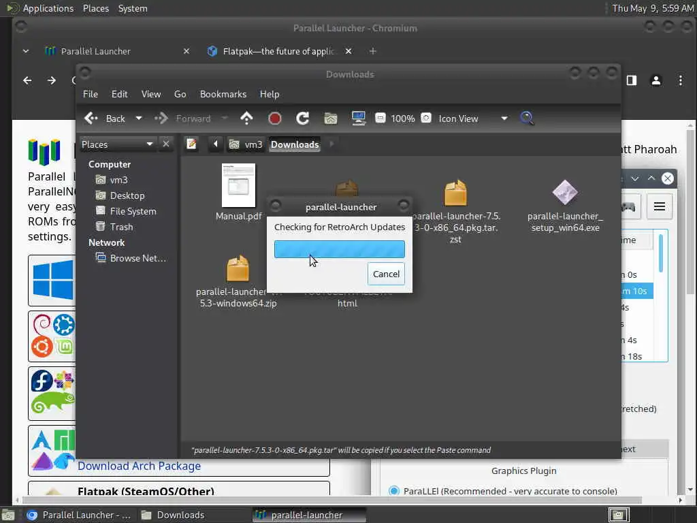Go up to parent folder

point(246,118)
